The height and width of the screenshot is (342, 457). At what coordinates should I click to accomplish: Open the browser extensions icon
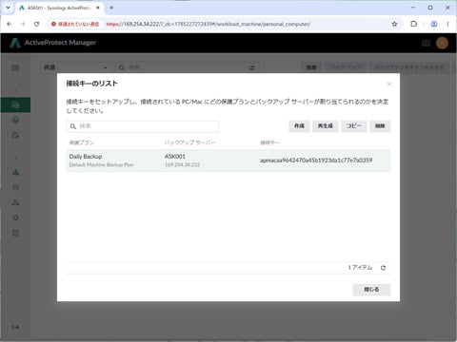click(413, 24)
